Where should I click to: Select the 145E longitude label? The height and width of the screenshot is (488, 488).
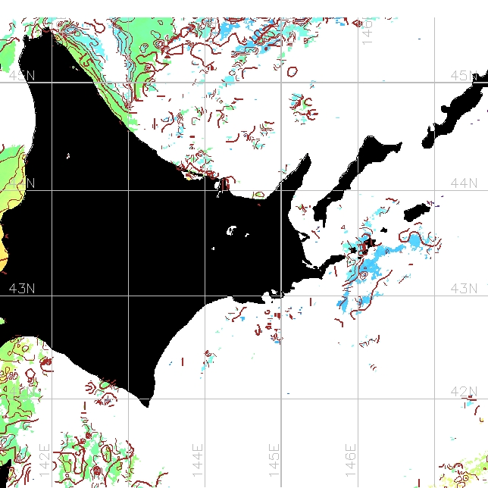274,461
